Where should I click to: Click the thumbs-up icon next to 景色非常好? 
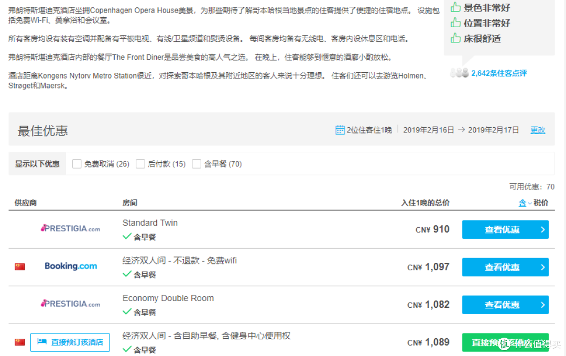pos(455,7)
